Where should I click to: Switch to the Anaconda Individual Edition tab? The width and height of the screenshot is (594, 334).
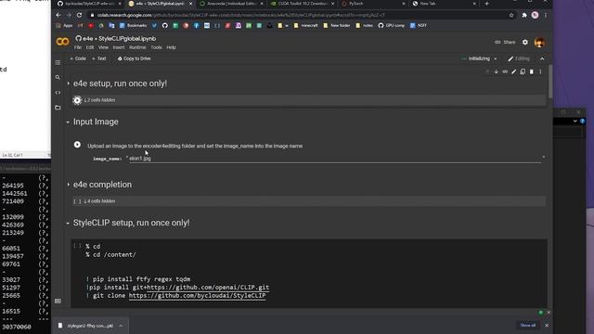pyautogui.click(x=230, y=4)
